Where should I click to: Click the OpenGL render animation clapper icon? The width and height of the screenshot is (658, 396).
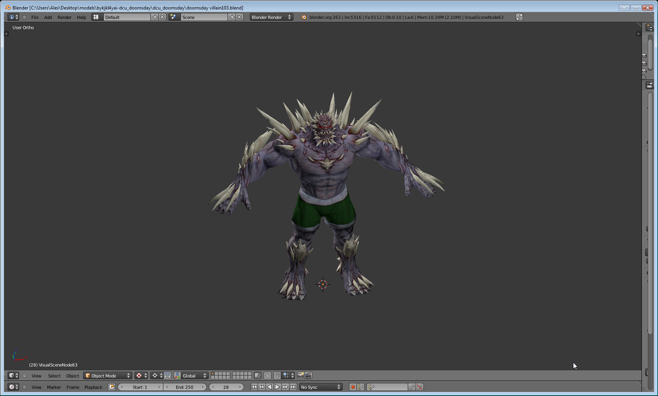308,376
